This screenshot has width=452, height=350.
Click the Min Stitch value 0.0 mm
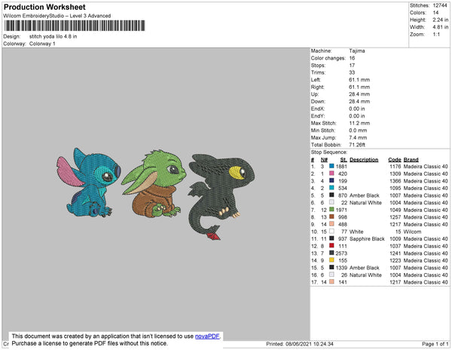[358, 130]
